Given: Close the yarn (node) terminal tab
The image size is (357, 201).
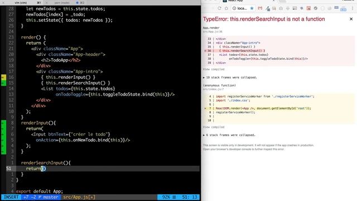Looking at the screenshot, I should 46,2.
